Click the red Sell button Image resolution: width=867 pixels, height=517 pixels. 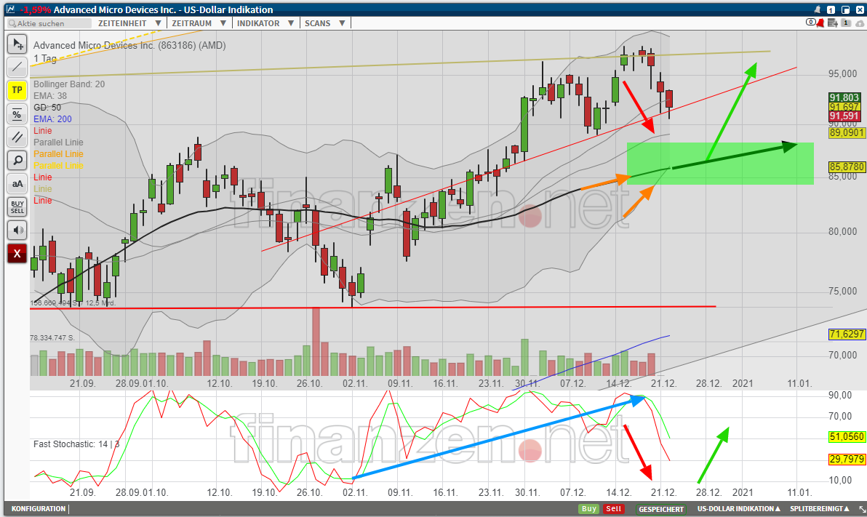pos(613,509)
